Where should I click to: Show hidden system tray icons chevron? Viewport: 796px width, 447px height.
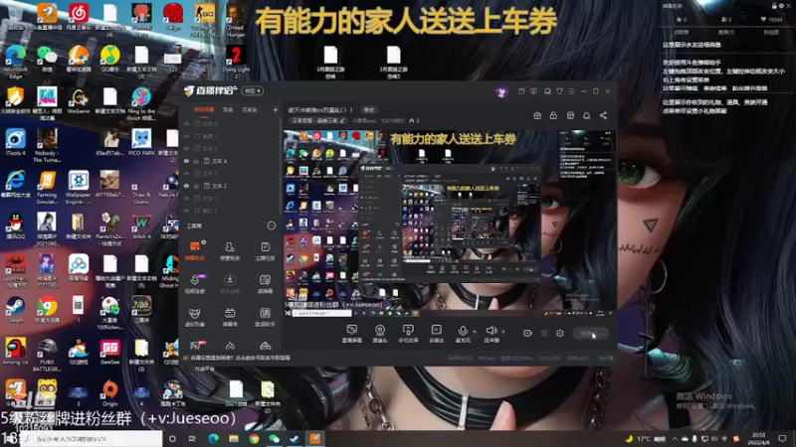click(x=675, y=438)
